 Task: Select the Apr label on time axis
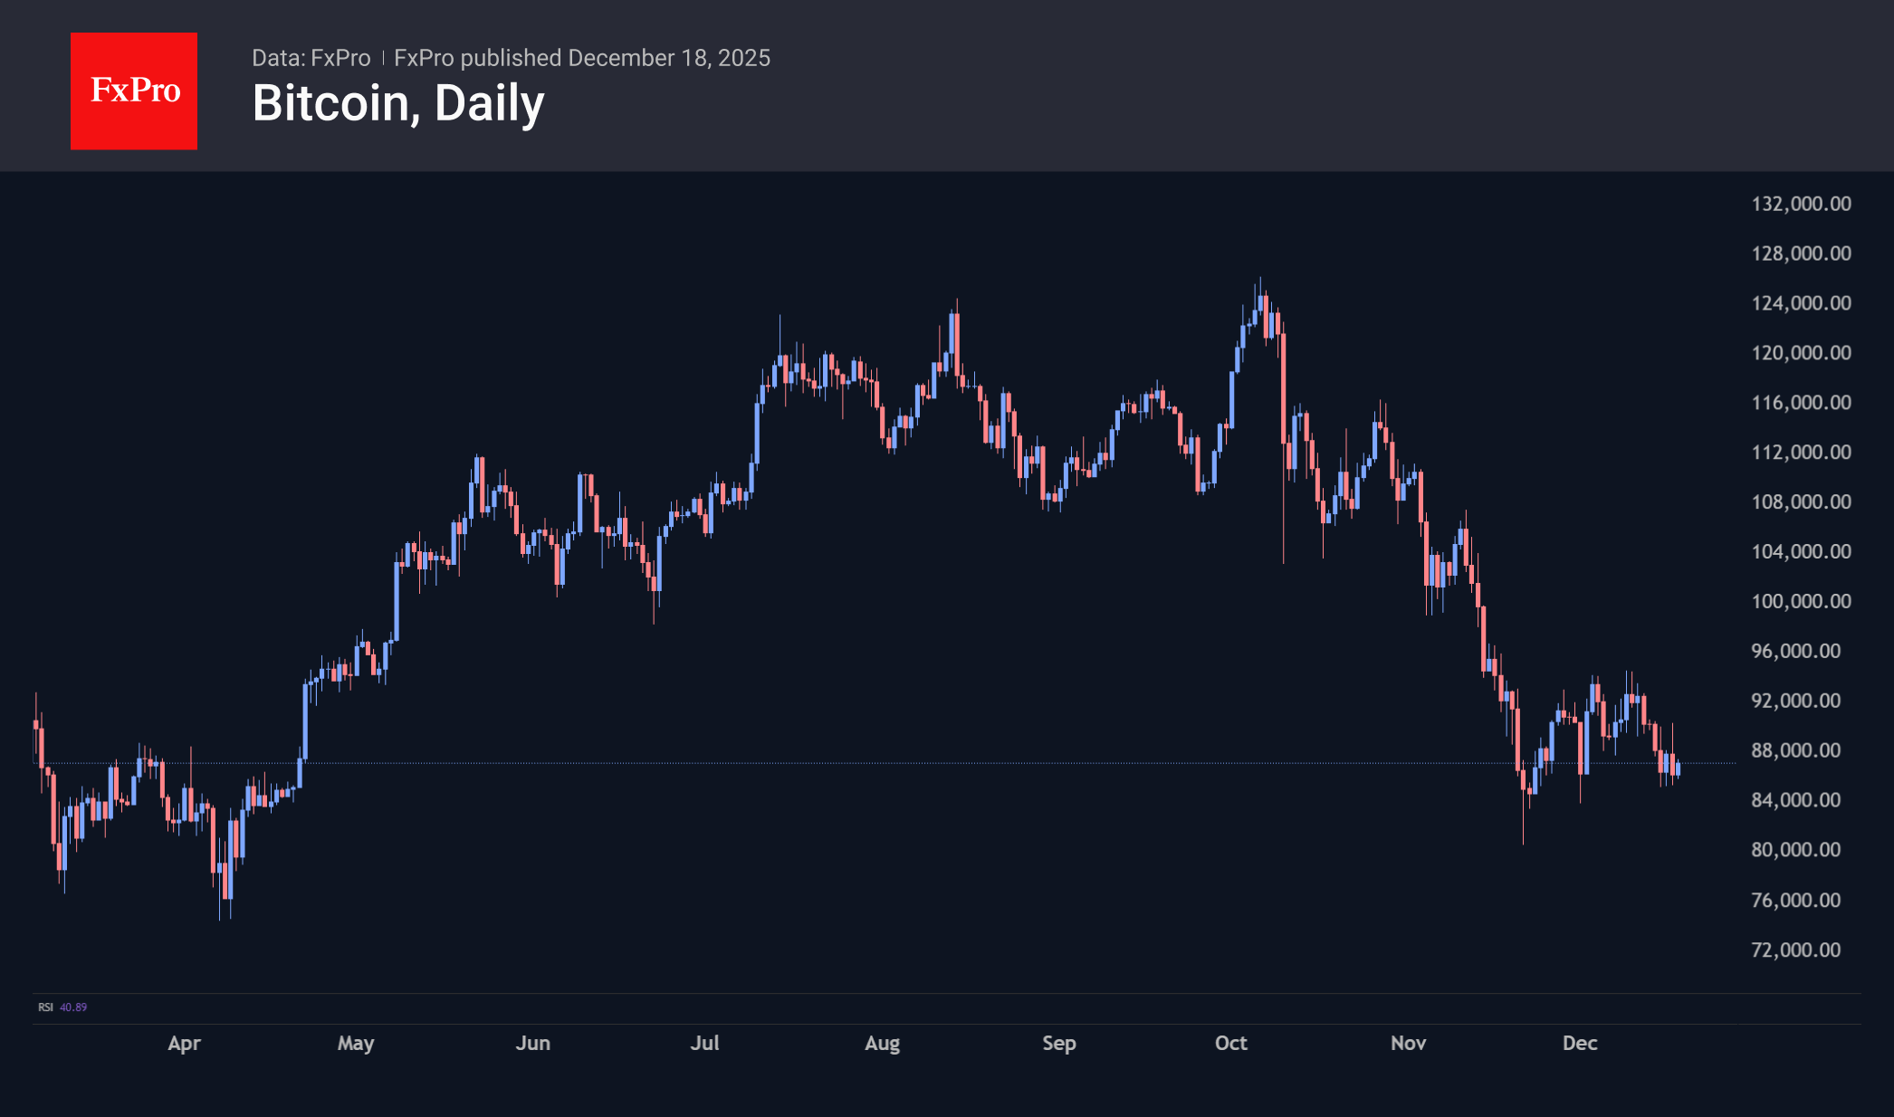coord(184,1043)
